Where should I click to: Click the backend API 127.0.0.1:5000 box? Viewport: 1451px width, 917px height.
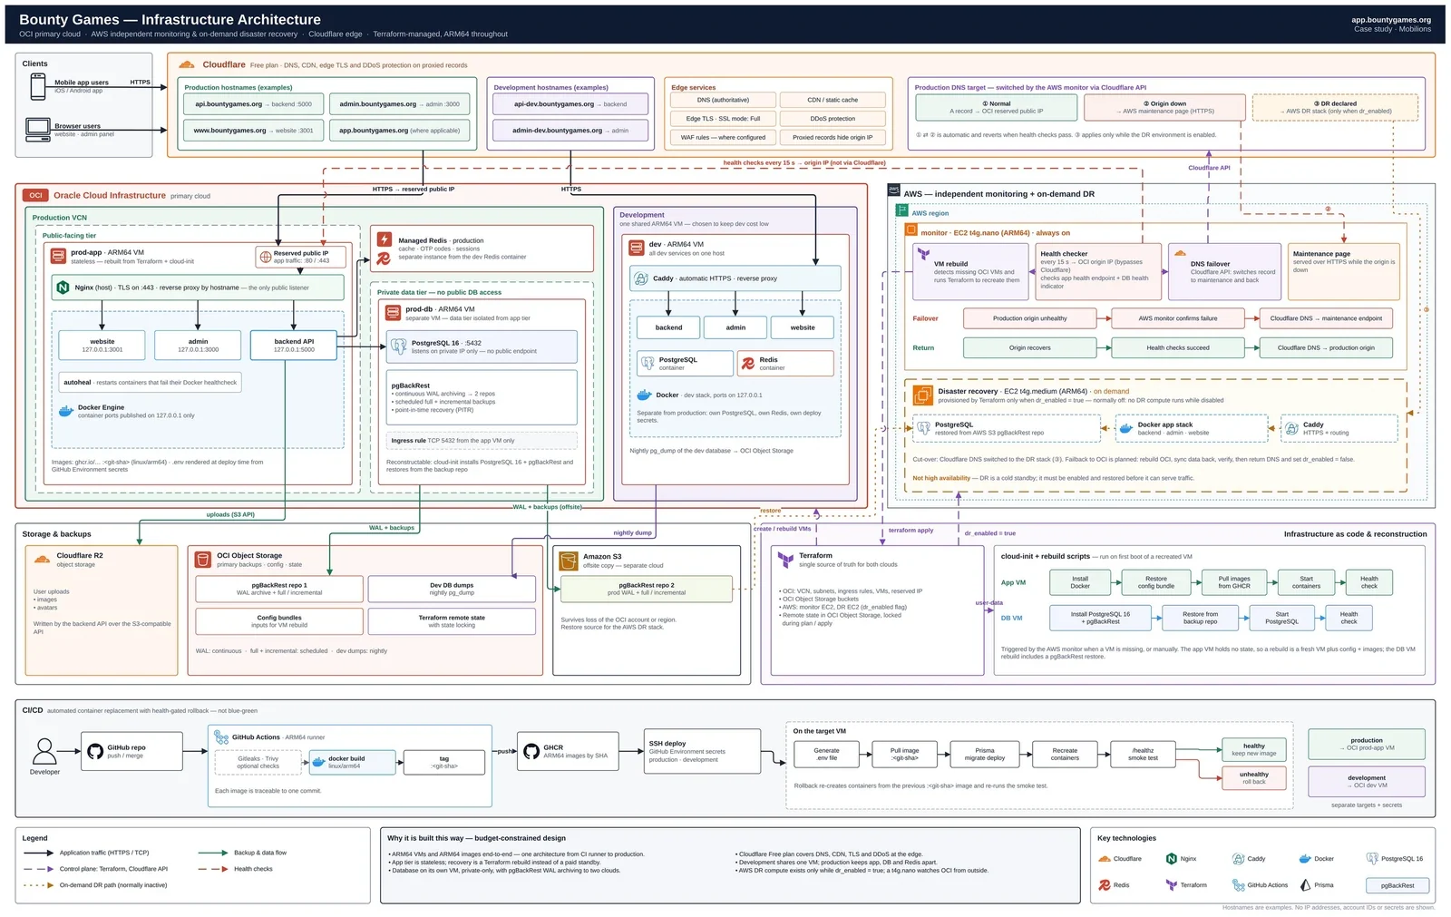pos(294,346)
